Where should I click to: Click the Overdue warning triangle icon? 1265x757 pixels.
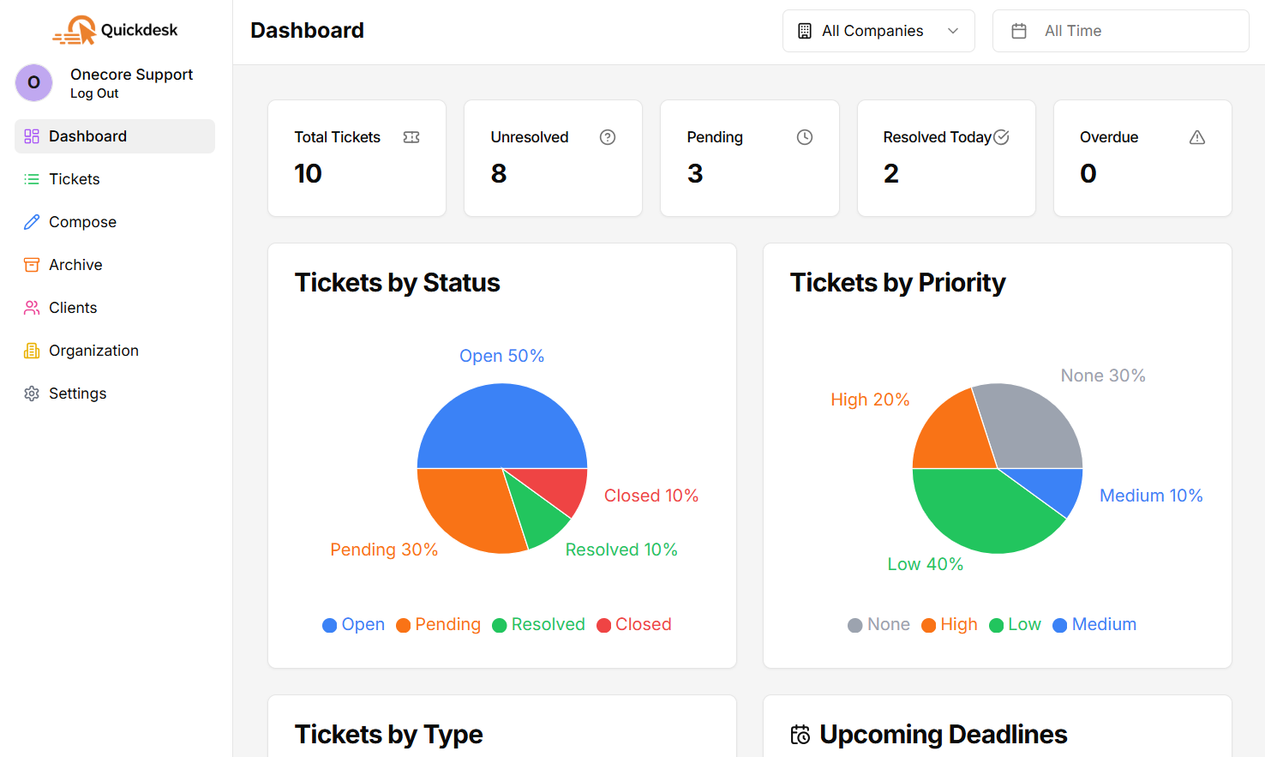tap(1196, 136)
